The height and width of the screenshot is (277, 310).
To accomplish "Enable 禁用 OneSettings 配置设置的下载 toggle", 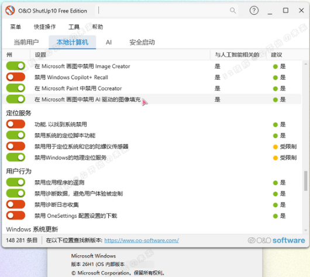I will tap(16, 216).
